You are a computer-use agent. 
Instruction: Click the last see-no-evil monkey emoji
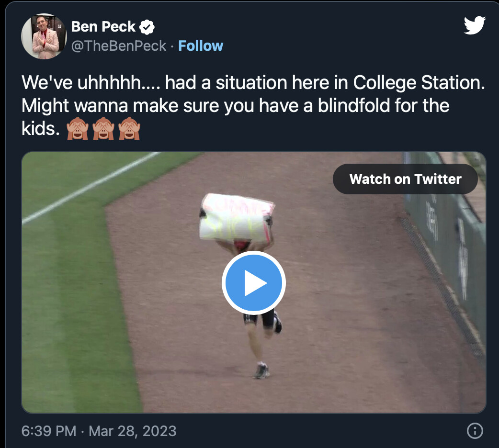[x=129, y=129]
